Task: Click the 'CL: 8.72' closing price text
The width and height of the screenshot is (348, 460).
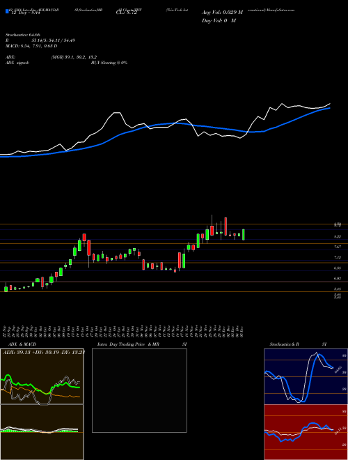Action: click(x=127, y=13)
